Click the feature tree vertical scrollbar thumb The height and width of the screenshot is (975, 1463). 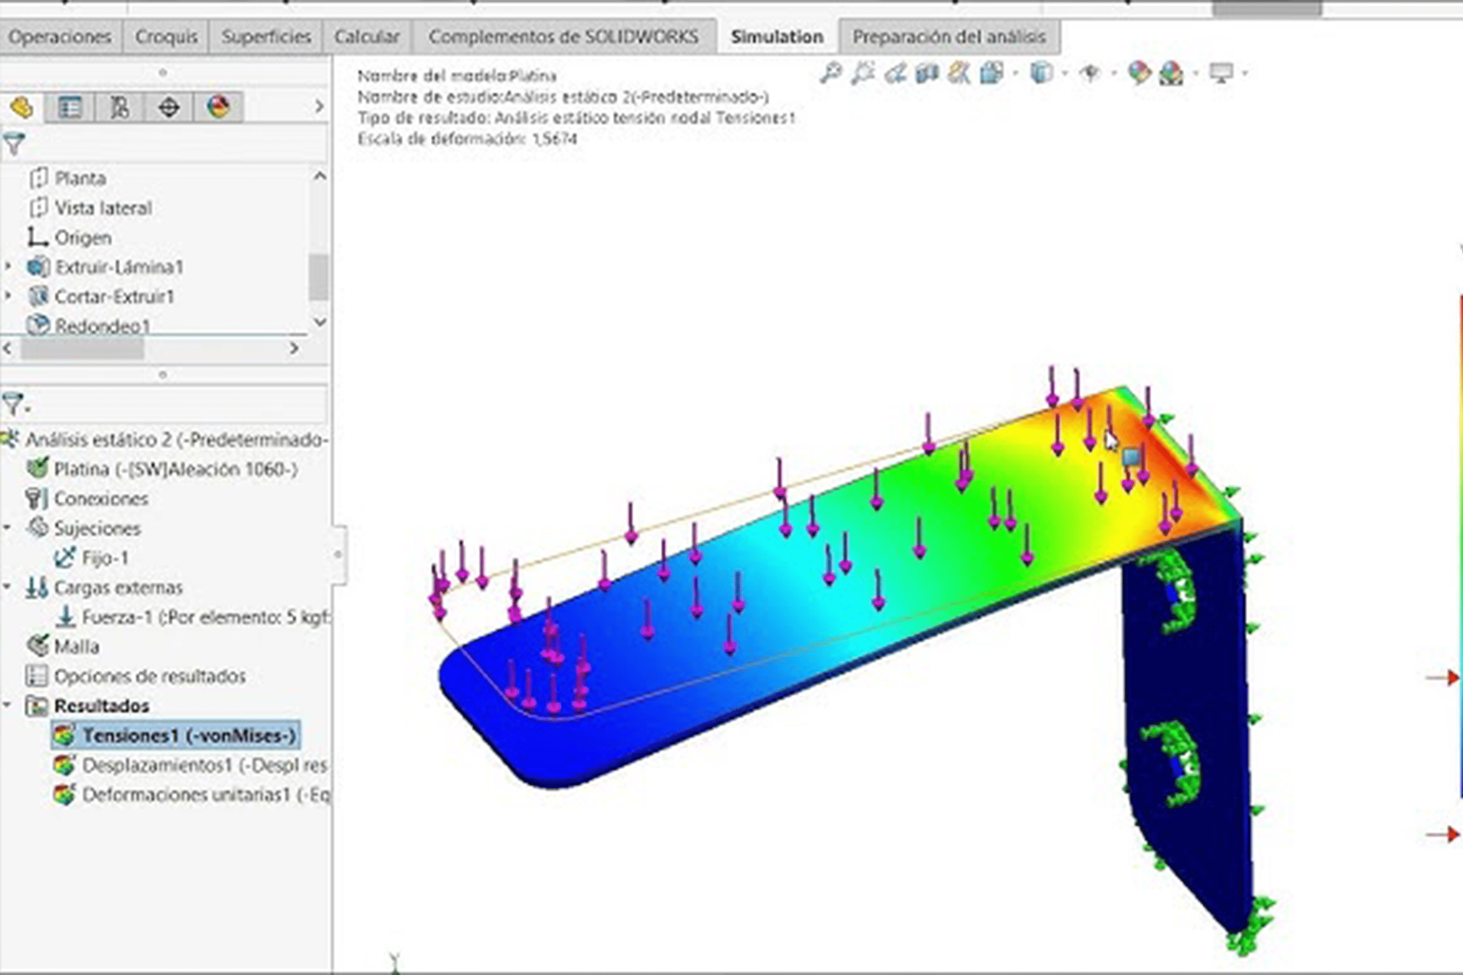pos(319,277)
